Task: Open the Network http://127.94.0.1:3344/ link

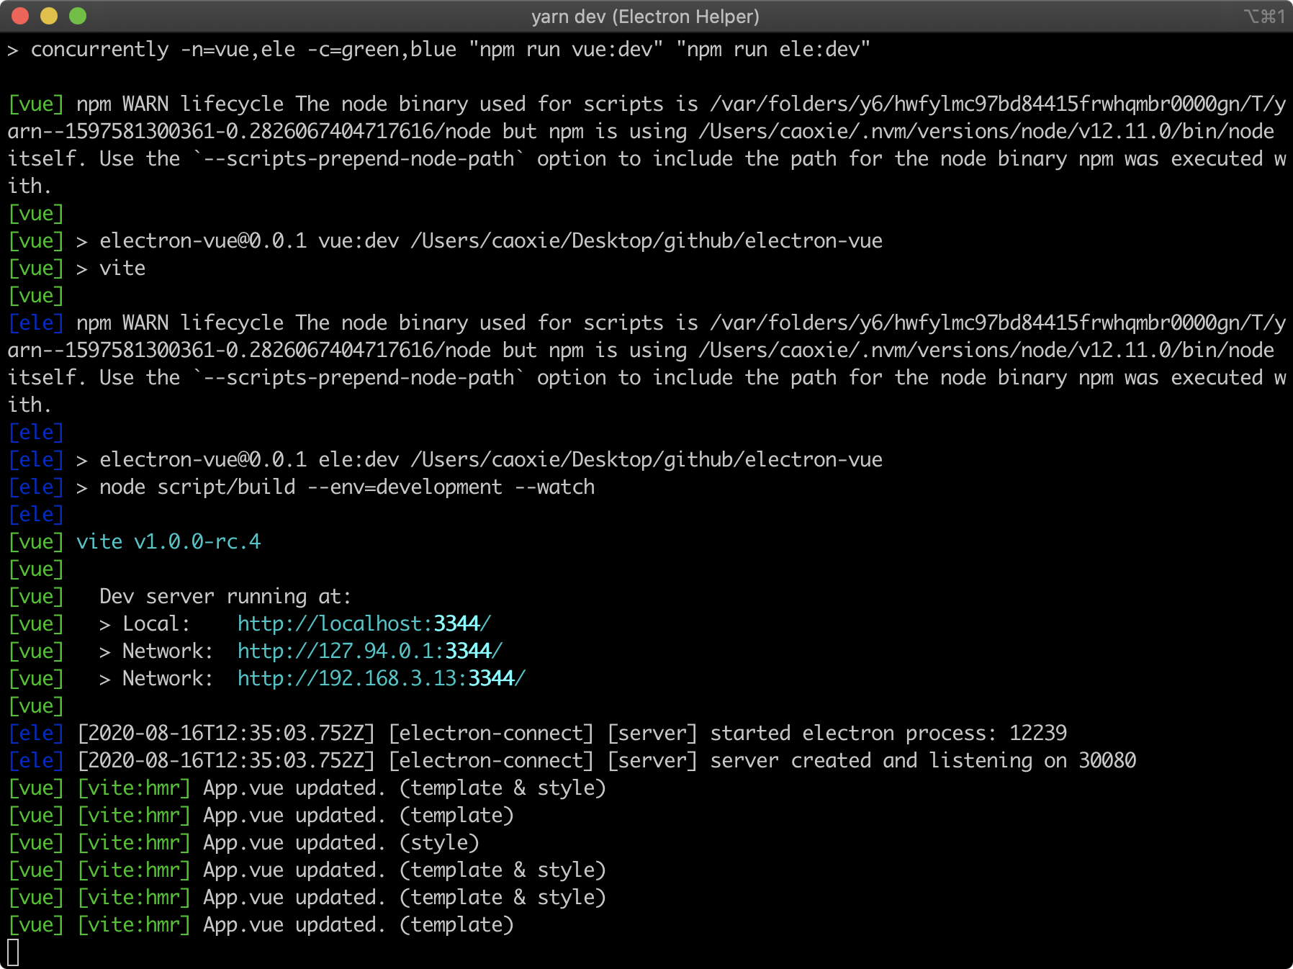Action: pos(369,651)
